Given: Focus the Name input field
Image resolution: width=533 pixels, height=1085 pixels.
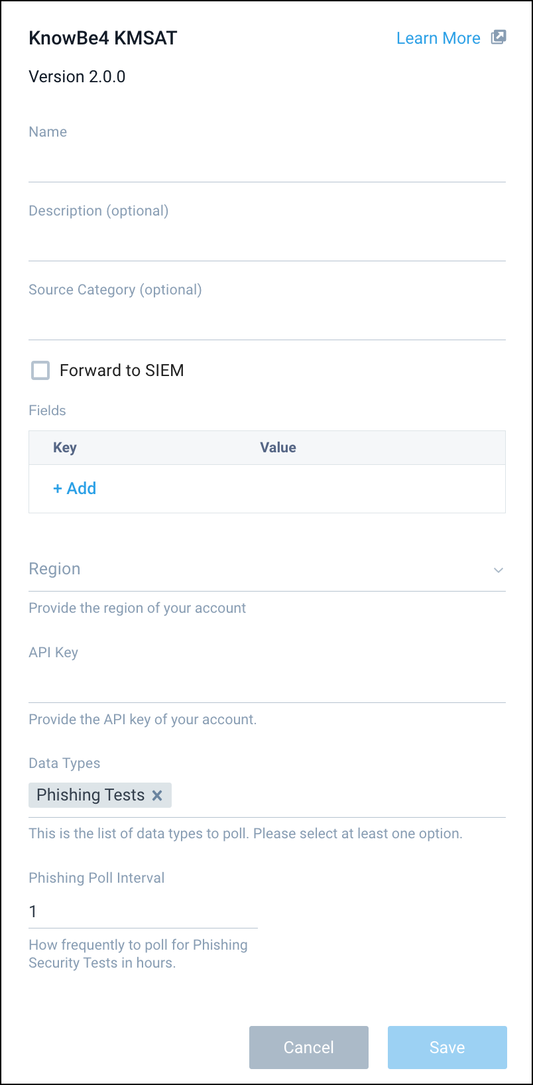Looking at the screenshot, I should coord(266,166).
